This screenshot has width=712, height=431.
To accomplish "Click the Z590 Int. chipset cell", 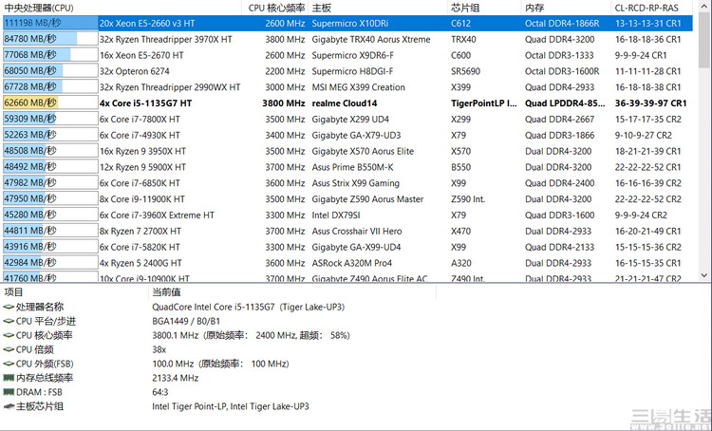I will (468, 199).
